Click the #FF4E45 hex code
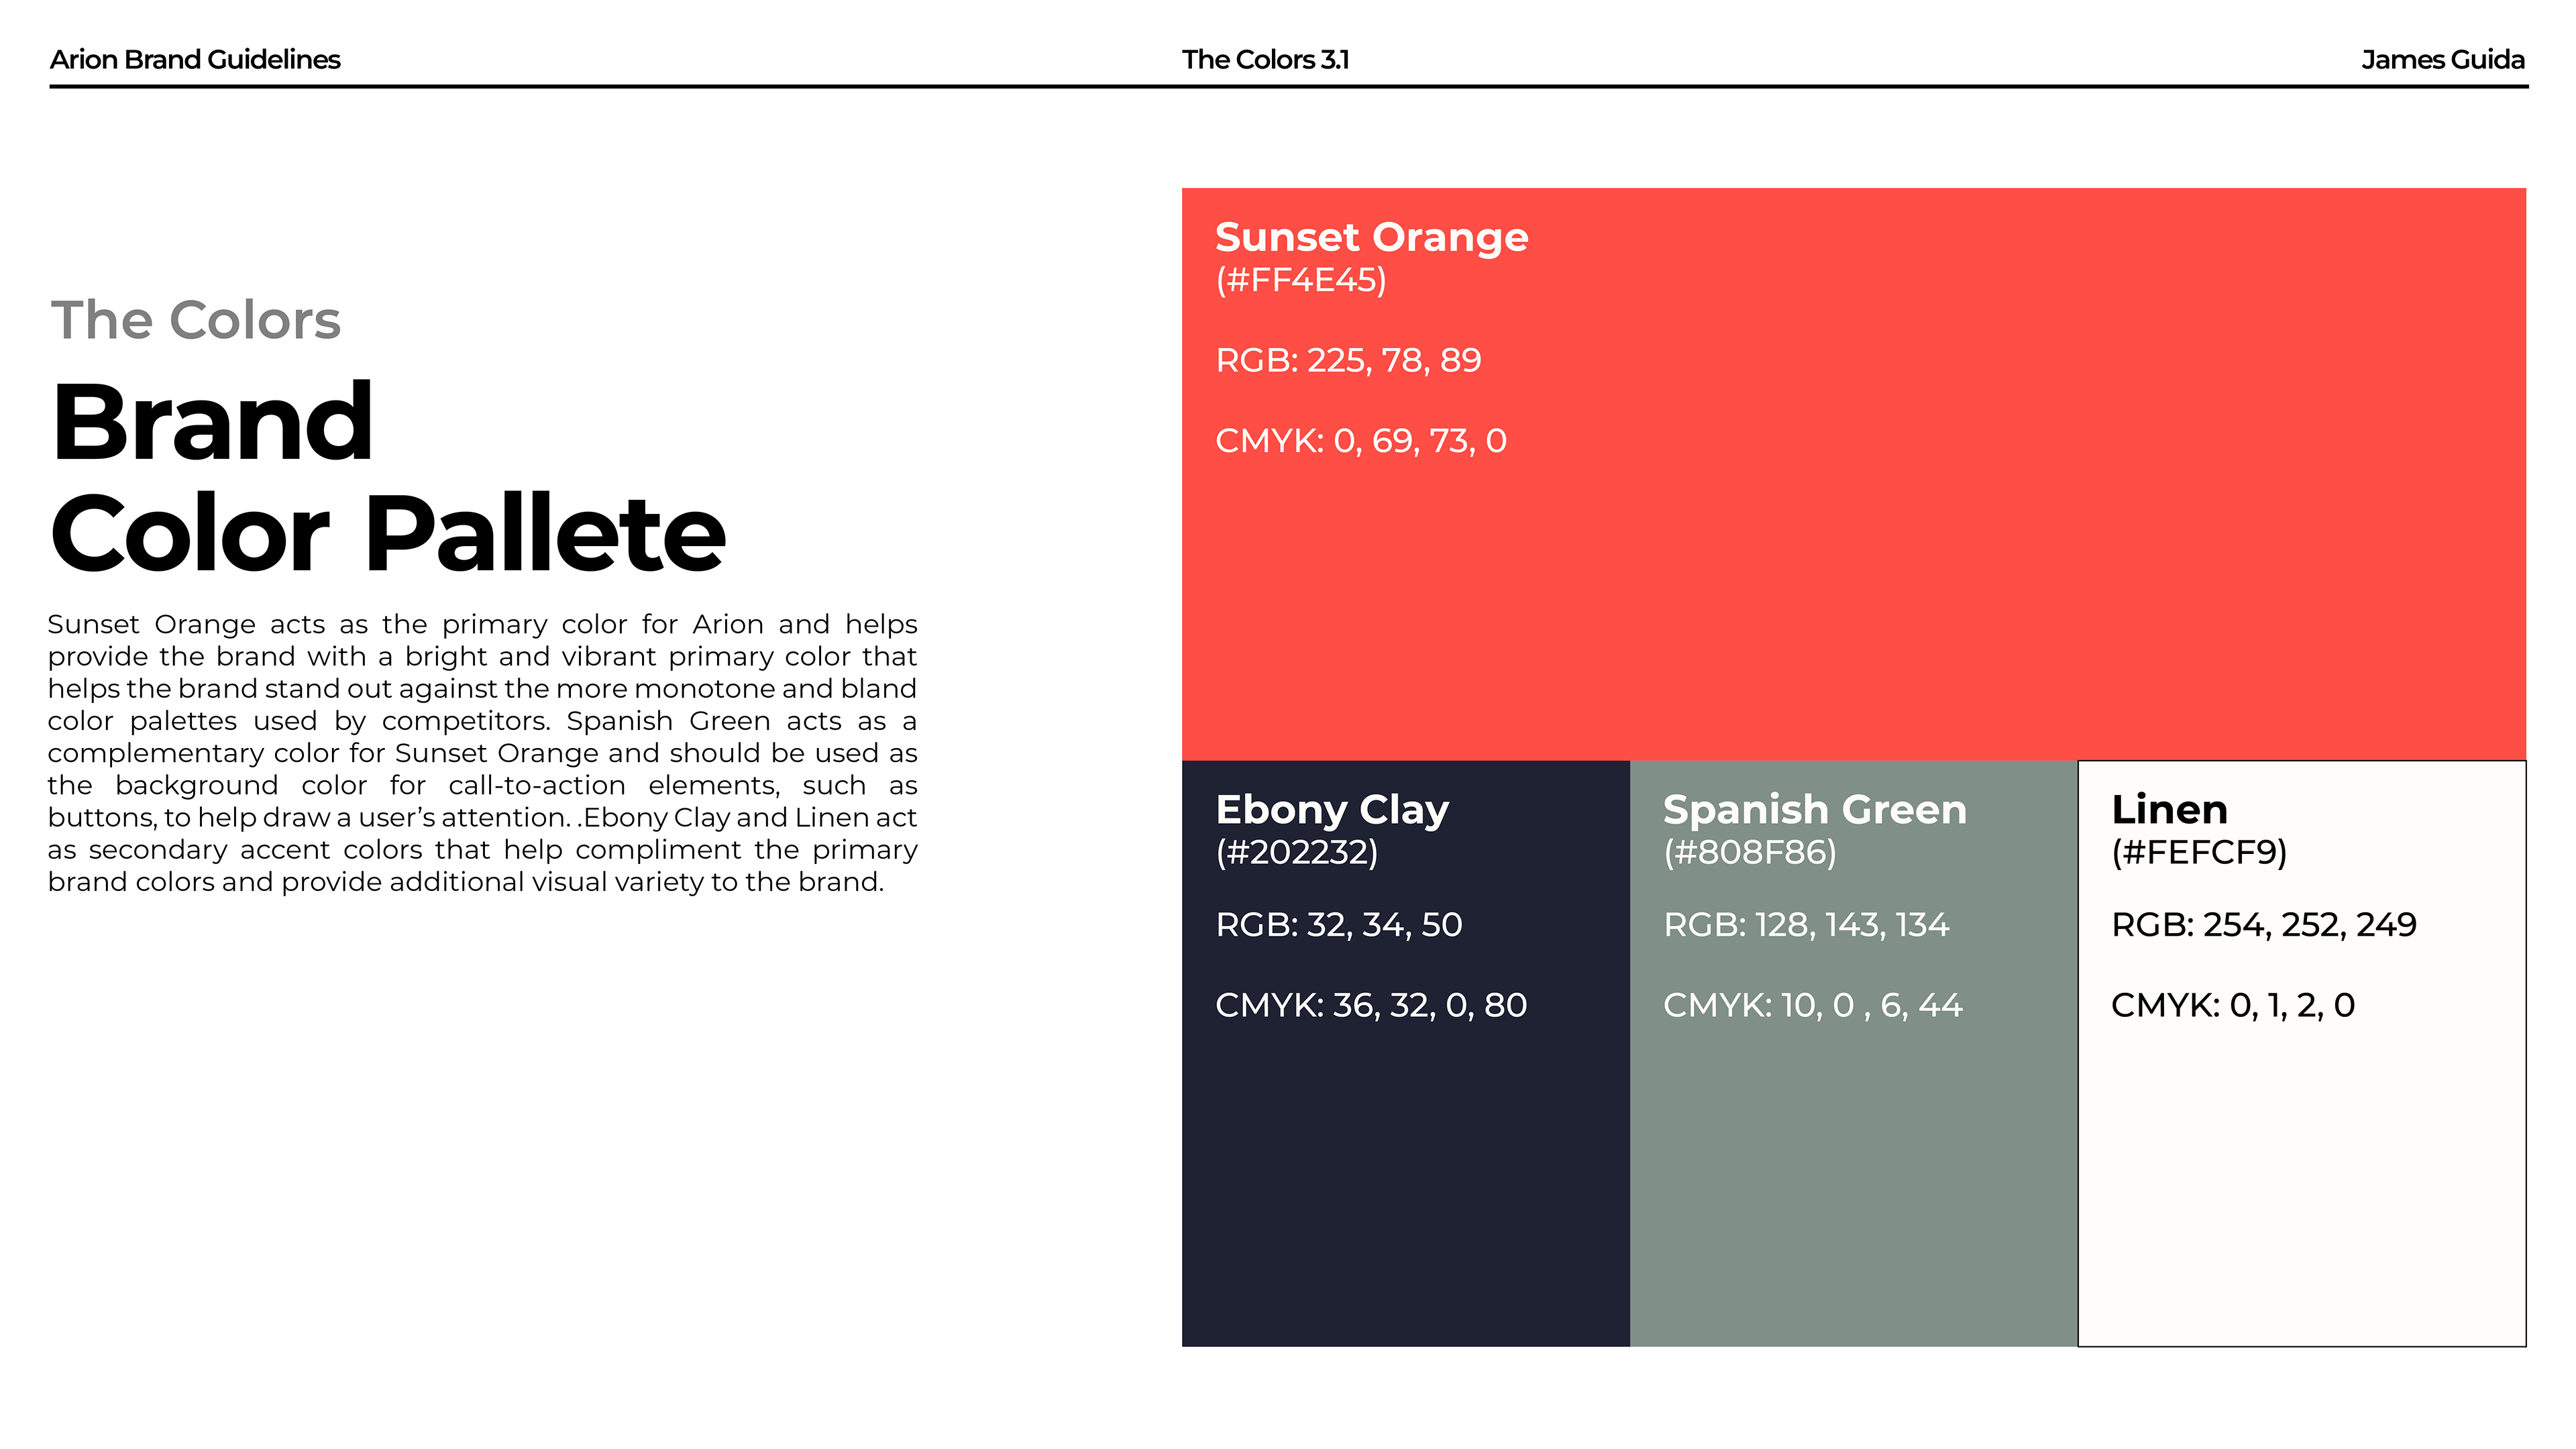 click(x=1300, y=280)
